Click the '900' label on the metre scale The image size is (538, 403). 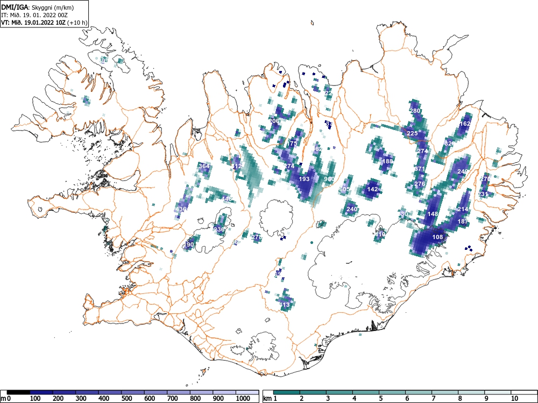click(218, 399)
